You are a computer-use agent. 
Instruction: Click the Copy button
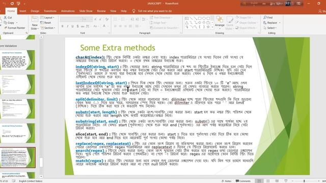[x=9, y=22]
